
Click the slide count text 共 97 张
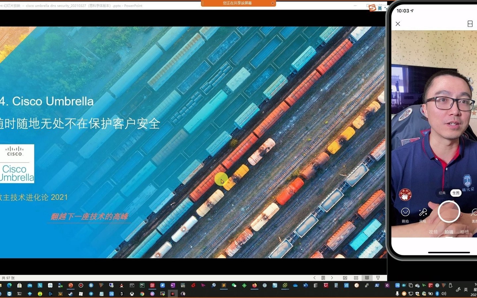point(8,278)
